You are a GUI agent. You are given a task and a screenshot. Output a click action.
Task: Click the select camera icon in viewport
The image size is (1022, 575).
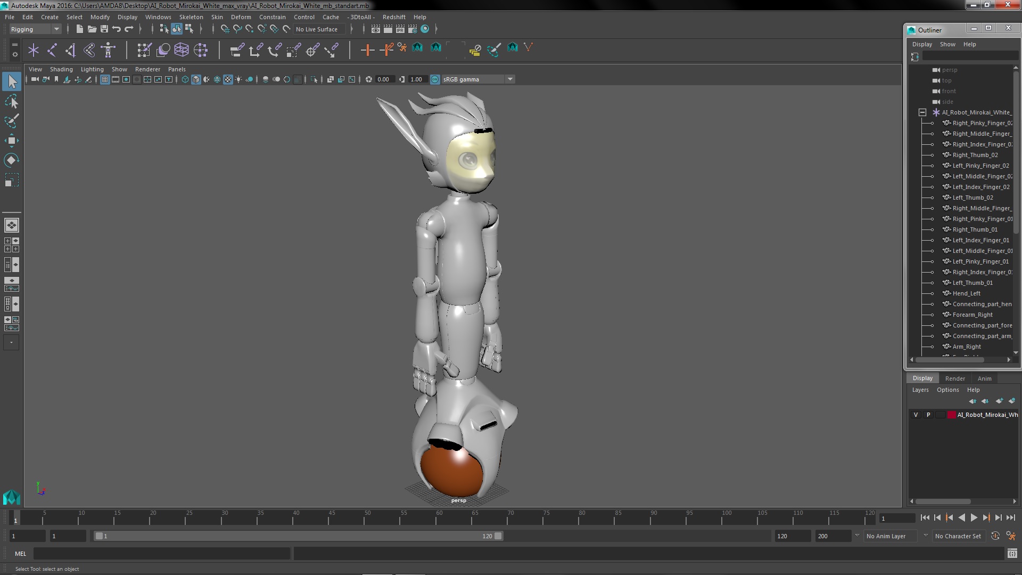coord(35,79)
